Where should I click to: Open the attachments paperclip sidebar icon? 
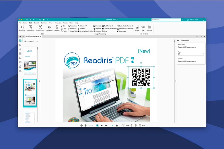20,49
